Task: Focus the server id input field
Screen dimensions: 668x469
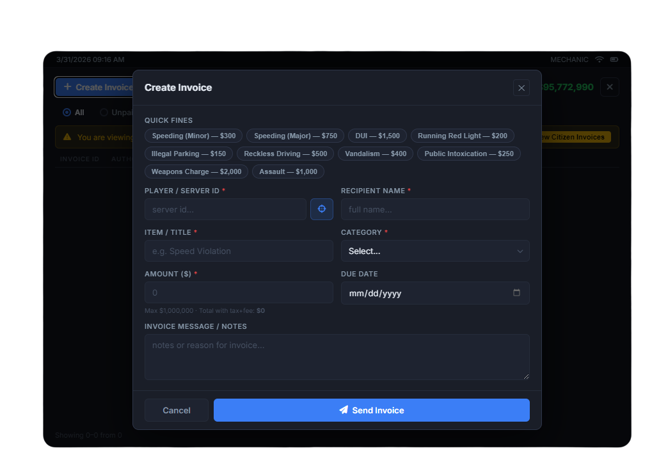Action: [x=225, y=209]
